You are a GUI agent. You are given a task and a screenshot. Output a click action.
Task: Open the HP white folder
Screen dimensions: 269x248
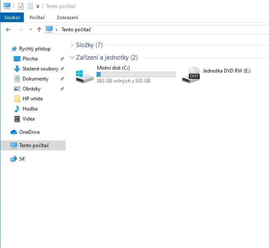[33, 99]
